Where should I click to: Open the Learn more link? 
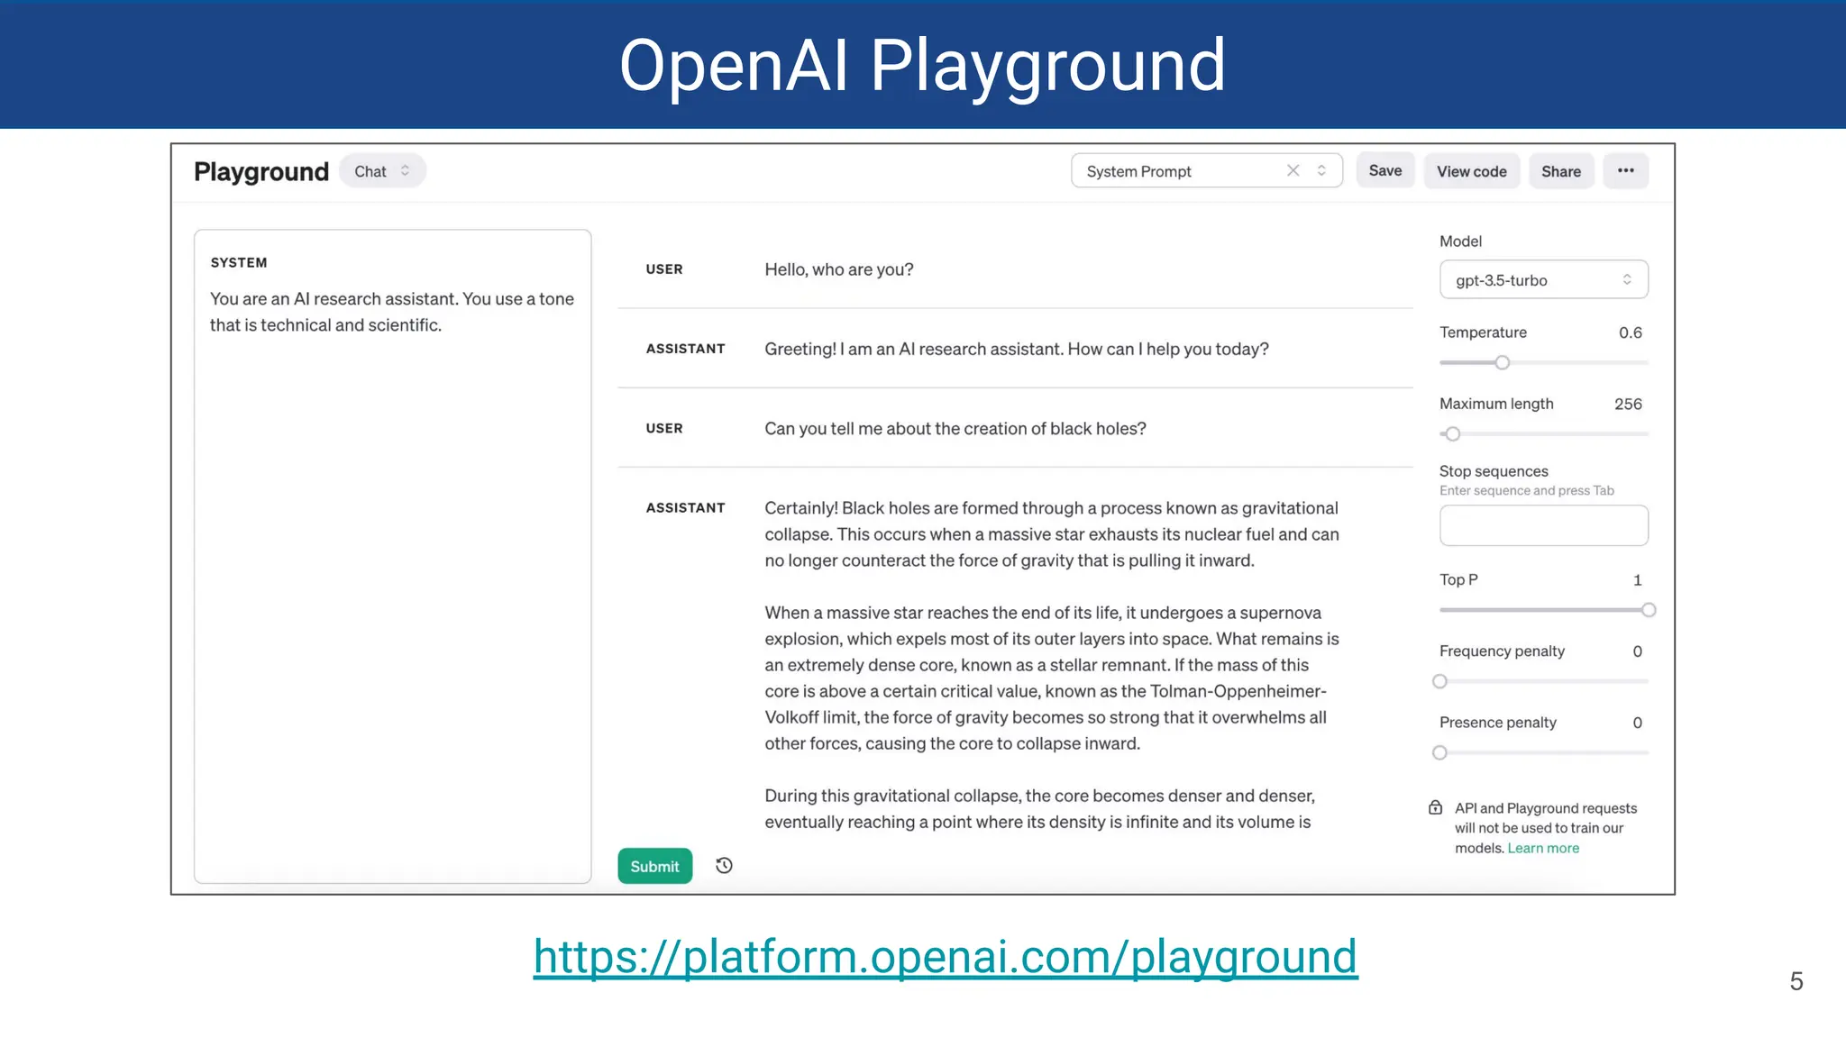1543,848
